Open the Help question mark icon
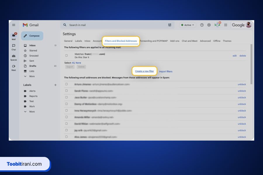Image resolution: width=263 pixels, height=175 pixels. [202, 25]
